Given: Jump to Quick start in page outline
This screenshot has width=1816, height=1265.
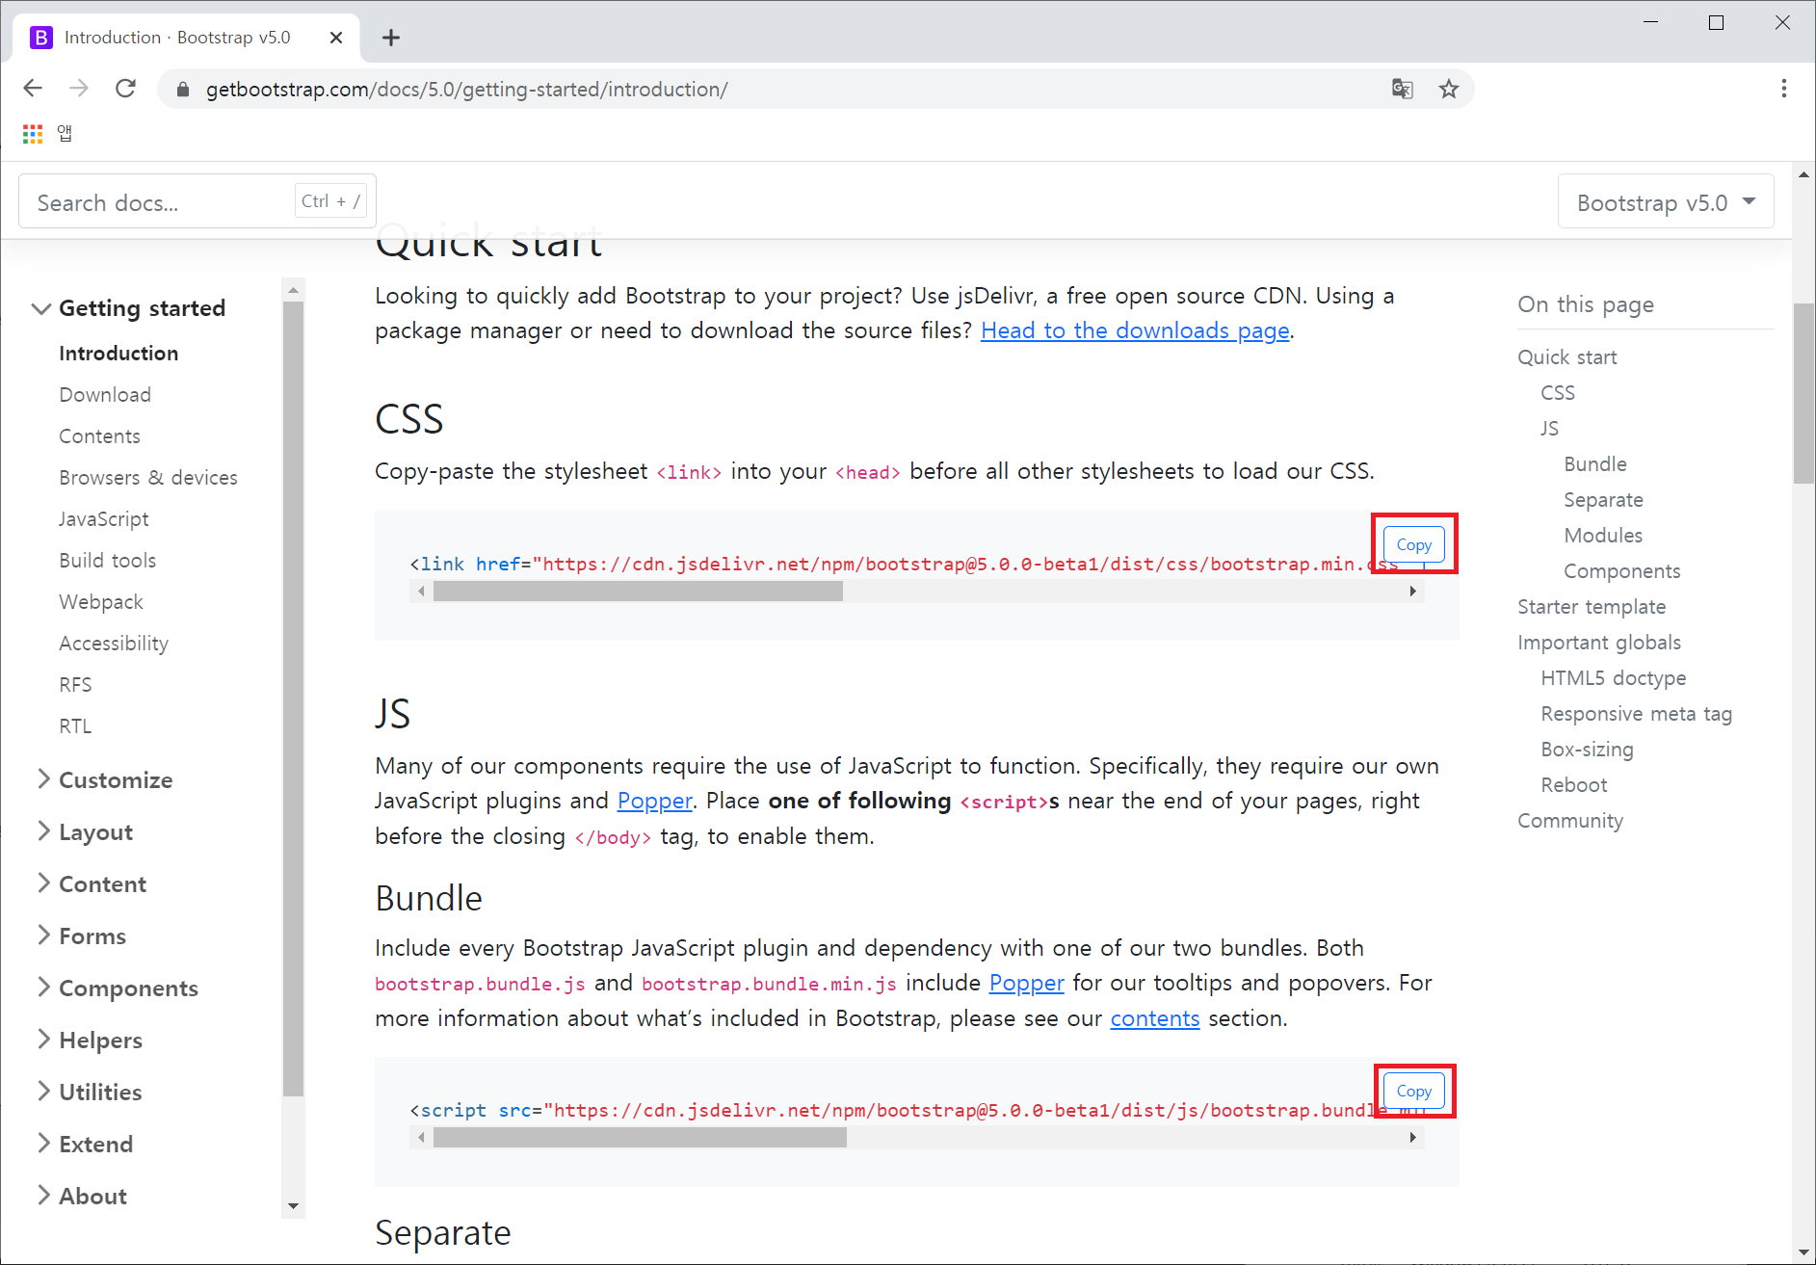Looking at the screenshot, I should pyautogui.click(x=1567, y=357).
